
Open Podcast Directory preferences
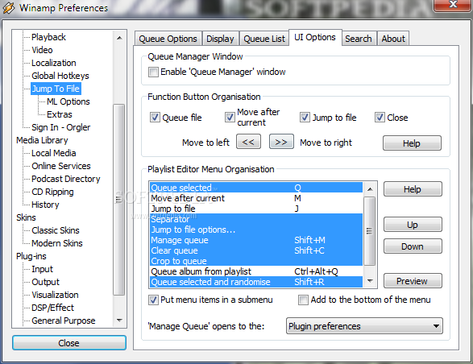pos(66,179)
